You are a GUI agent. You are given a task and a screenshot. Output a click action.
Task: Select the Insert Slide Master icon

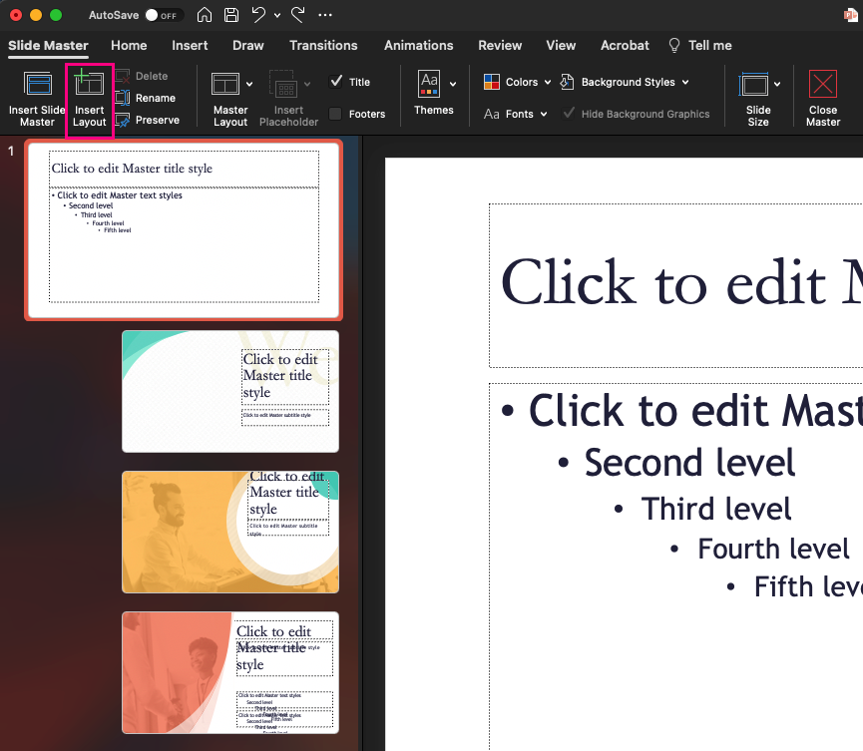(x=37, y=97)
